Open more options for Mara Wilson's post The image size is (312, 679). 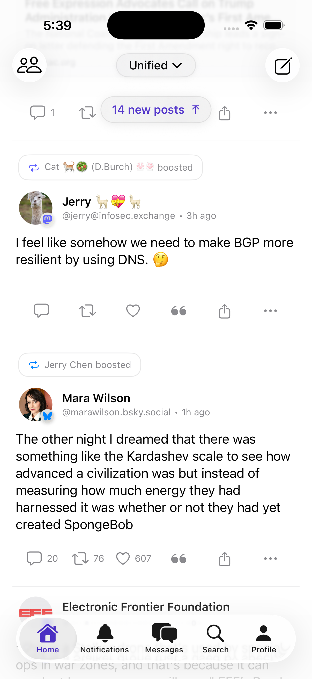tap(270, 559)
